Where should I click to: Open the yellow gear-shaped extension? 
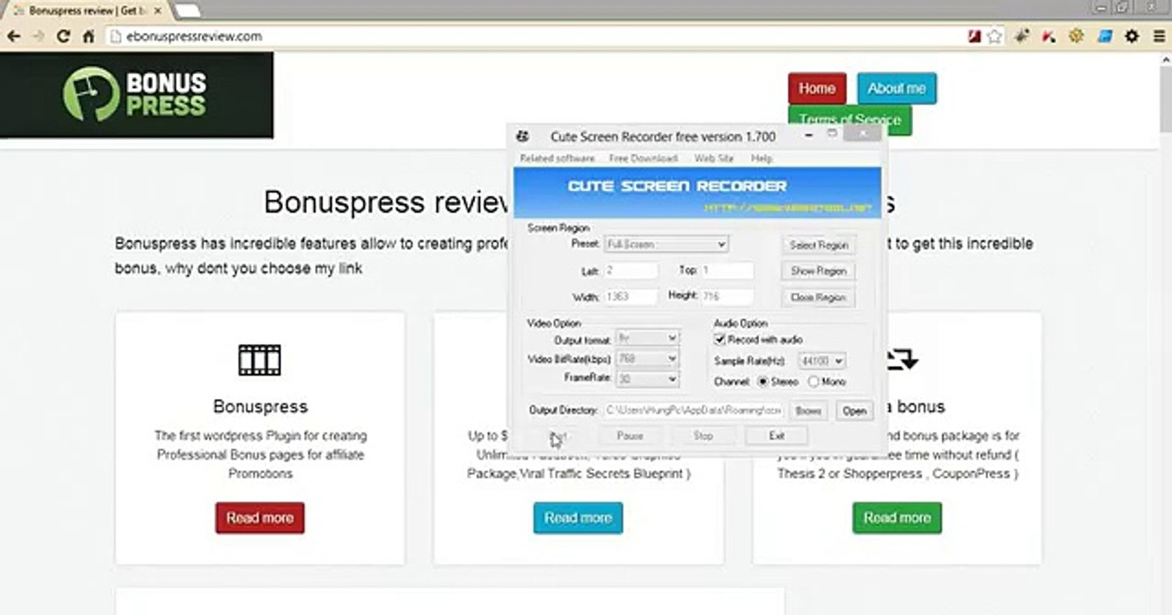[1076, 37]
